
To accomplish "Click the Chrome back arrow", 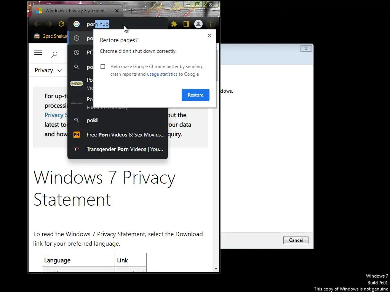I will tap(37, 24).
